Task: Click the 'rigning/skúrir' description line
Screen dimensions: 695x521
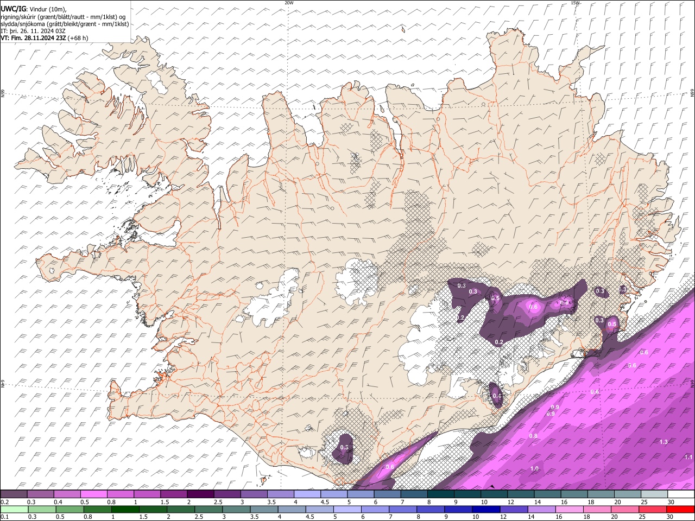Action: [63, 17]
